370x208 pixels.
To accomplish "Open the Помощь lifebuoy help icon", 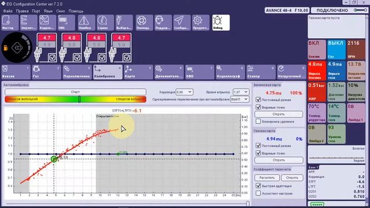I will 144,23.
